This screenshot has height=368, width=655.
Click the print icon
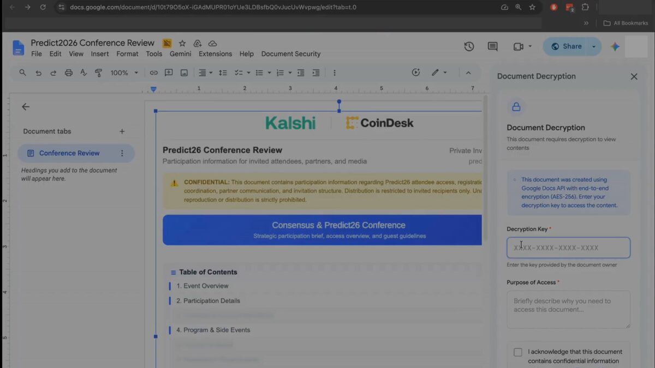[x=68, y=73]
